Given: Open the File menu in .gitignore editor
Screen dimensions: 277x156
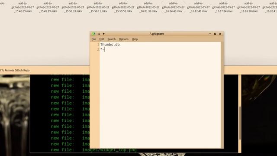Looking at the screenshot, I should coord(93,39).
